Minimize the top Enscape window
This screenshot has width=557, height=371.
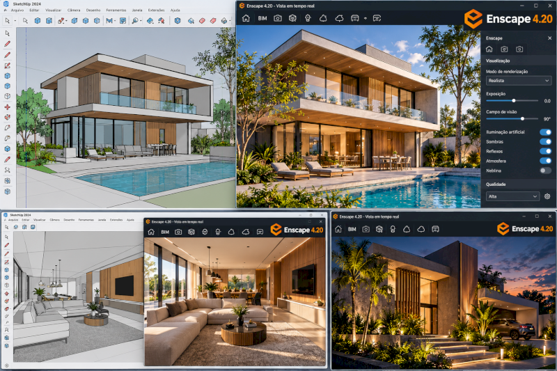click(x=521, y=6)
